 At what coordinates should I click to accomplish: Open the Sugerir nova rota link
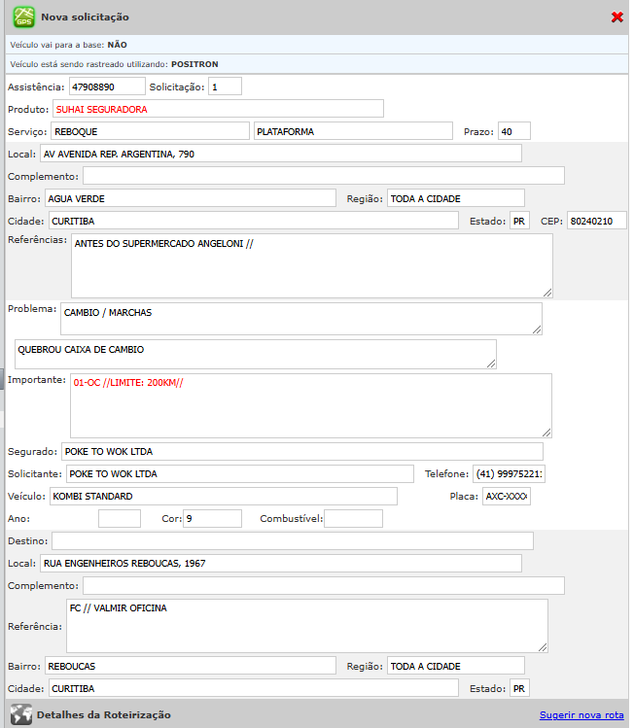tap(581, 715)
